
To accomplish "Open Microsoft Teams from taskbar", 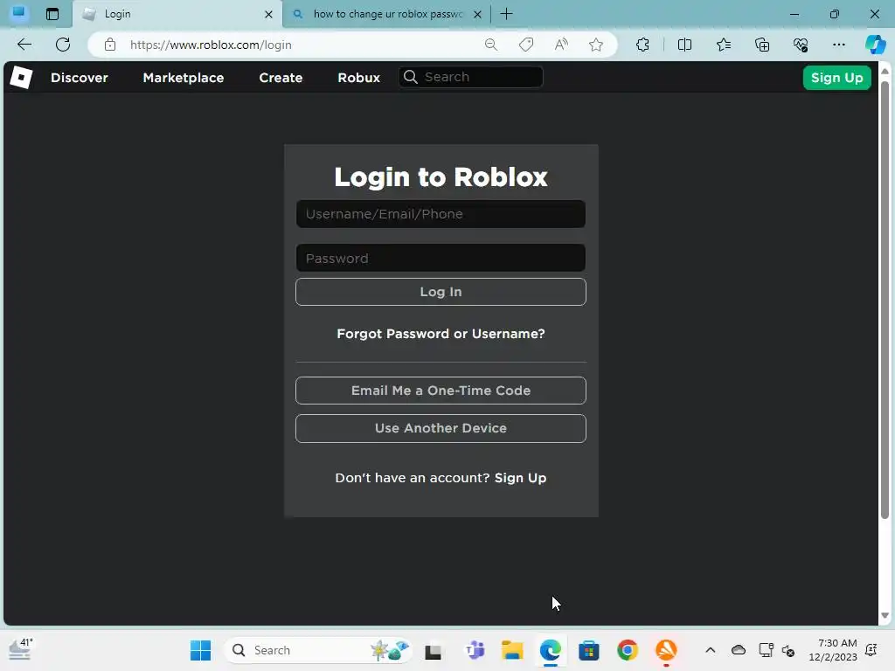I will (475, 650).
